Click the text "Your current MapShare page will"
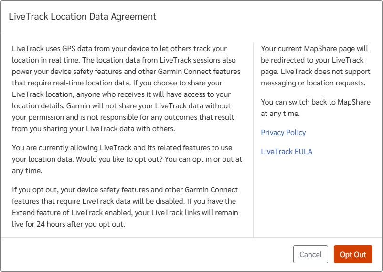Screen dimensions: 383x272 pyautogui.click(x=314, y=49)
